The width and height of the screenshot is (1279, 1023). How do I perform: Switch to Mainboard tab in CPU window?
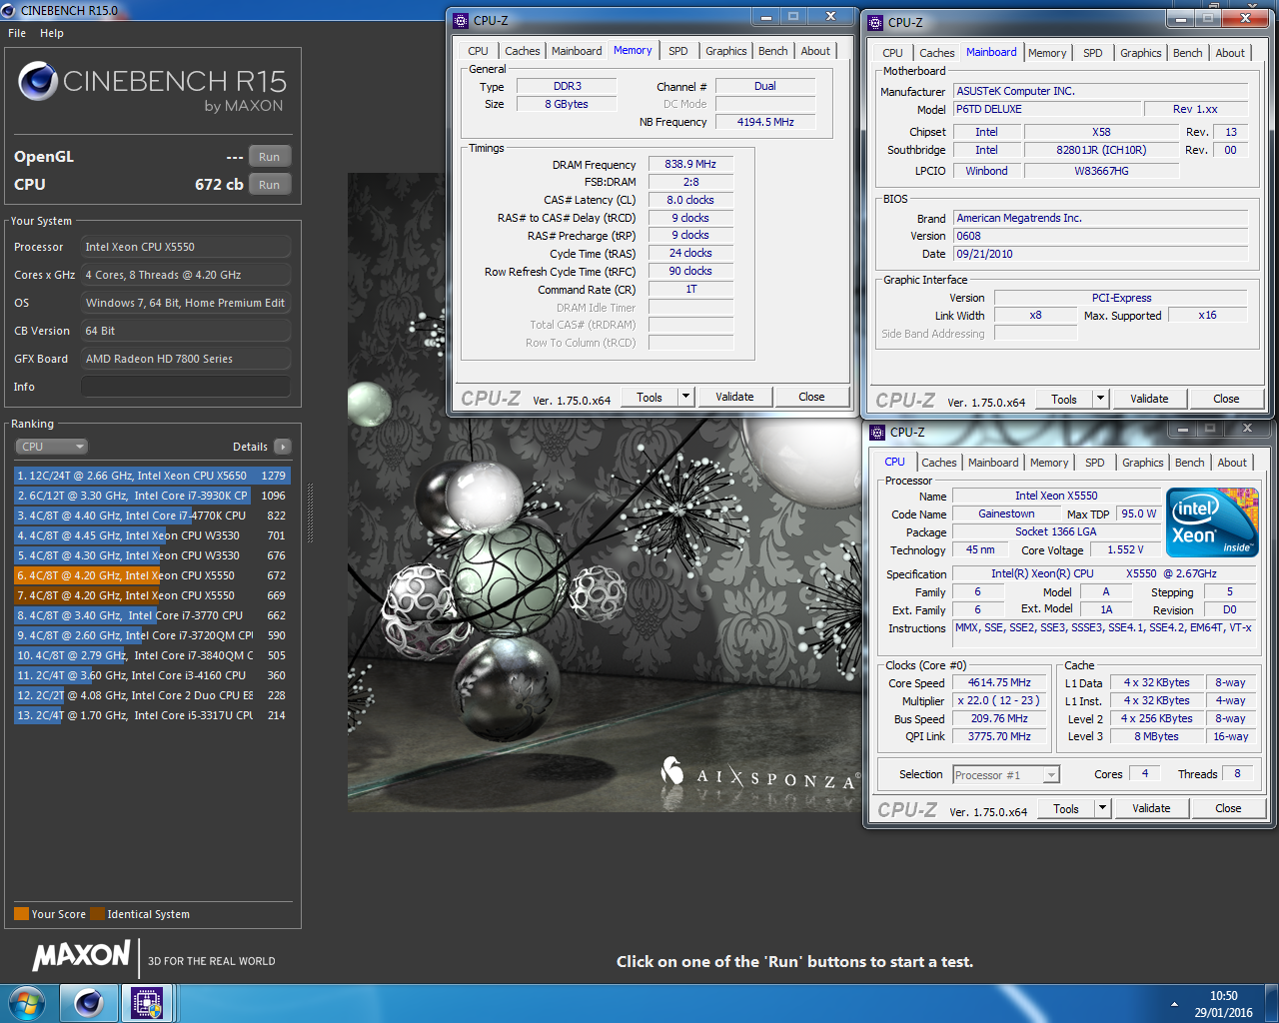click(x=993, y=463)
